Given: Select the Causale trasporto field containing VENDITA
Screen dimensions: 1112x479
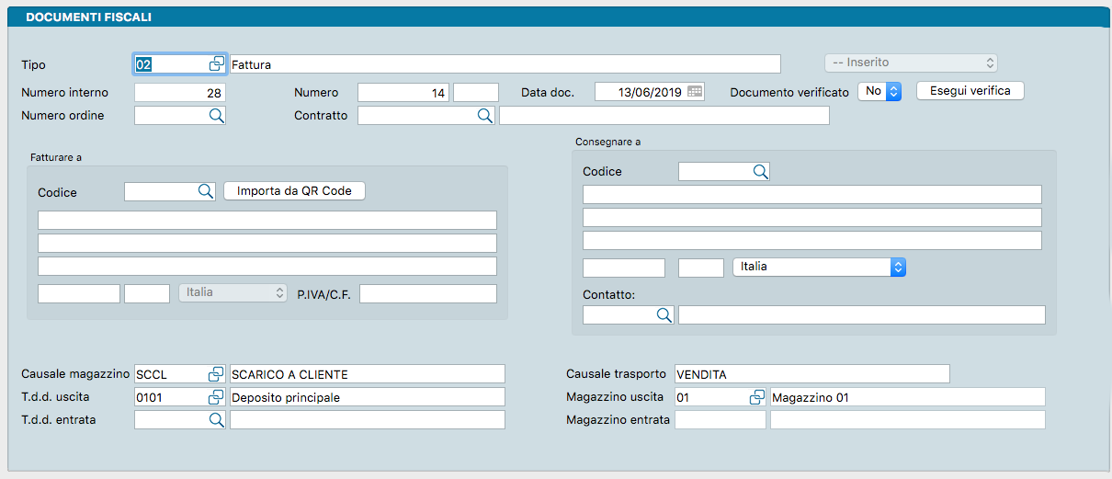Looking at the screenshot, I should pos(811,374).
